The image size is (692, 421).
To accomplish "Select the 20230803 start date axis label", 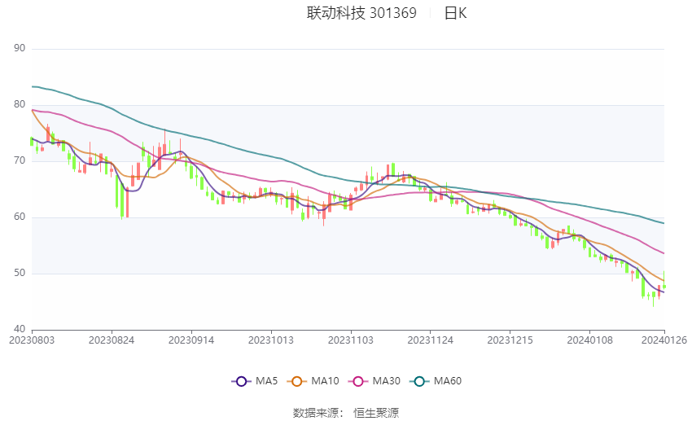I will pos(31,339).
